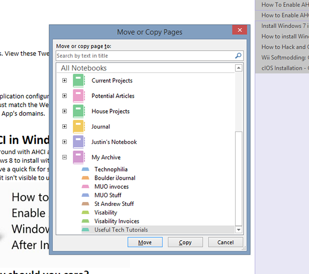Select My Archive notebook label
309x274 pixels.
[x=106, y=158]
